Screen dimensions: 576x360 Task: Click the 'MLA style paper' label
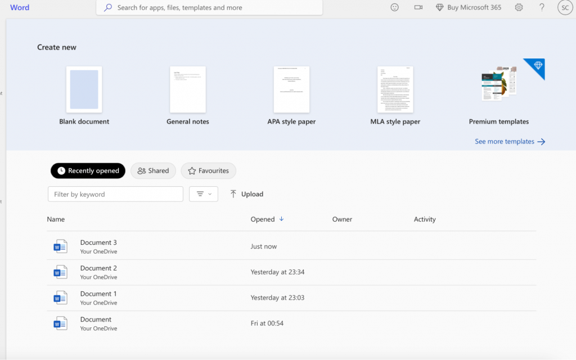point(395,121)
